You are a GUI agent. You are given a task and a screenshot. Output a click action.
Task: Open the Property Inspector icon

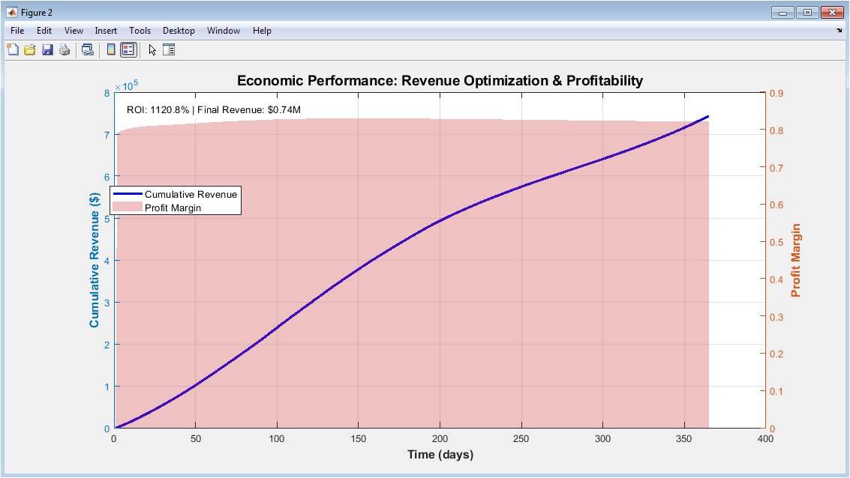coord(169,49)
